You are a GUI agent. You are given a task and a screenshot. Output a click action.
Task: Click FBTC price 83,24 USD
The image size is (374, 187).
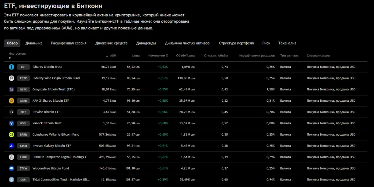coord(133,78)
